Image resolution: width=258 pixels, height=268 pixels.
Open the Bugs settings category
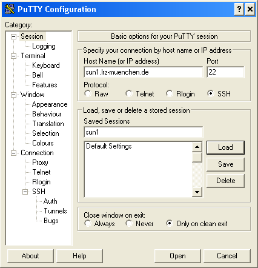51,221
